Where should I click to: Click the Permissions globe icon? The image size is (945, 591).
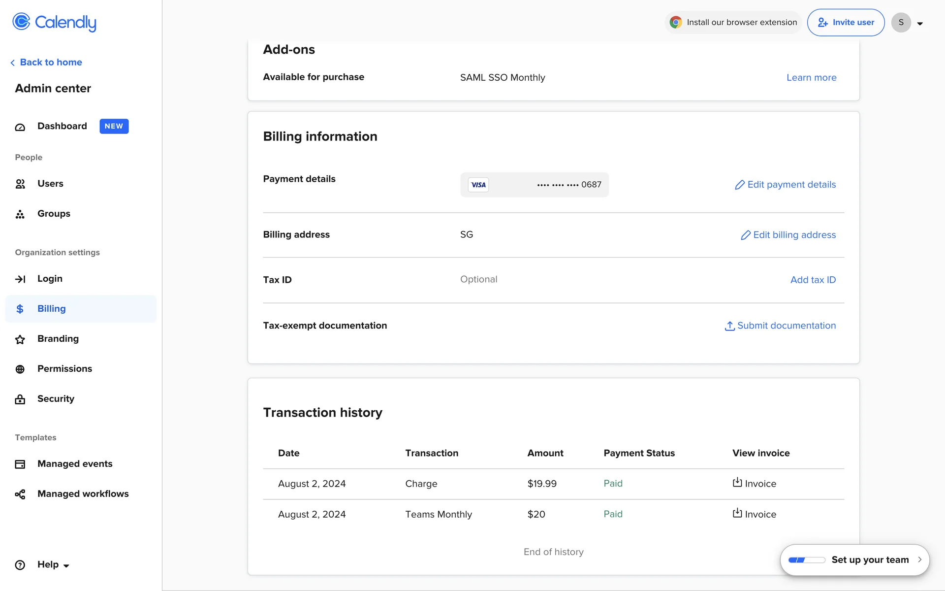pos(20,369)
